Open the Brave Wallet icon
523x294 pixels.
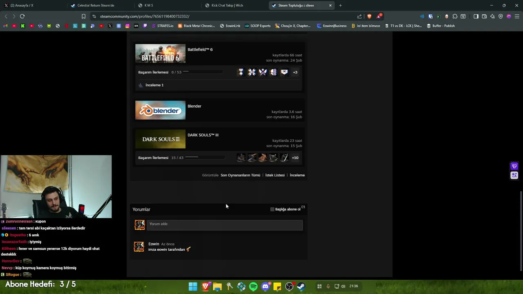484,16
